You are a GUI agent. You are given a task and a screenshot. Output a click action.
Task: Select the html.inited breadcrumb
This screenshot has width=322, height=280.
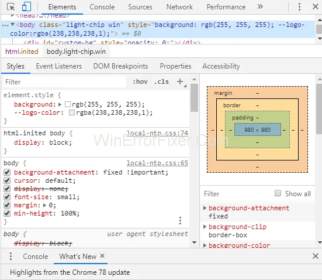[22, 52]
